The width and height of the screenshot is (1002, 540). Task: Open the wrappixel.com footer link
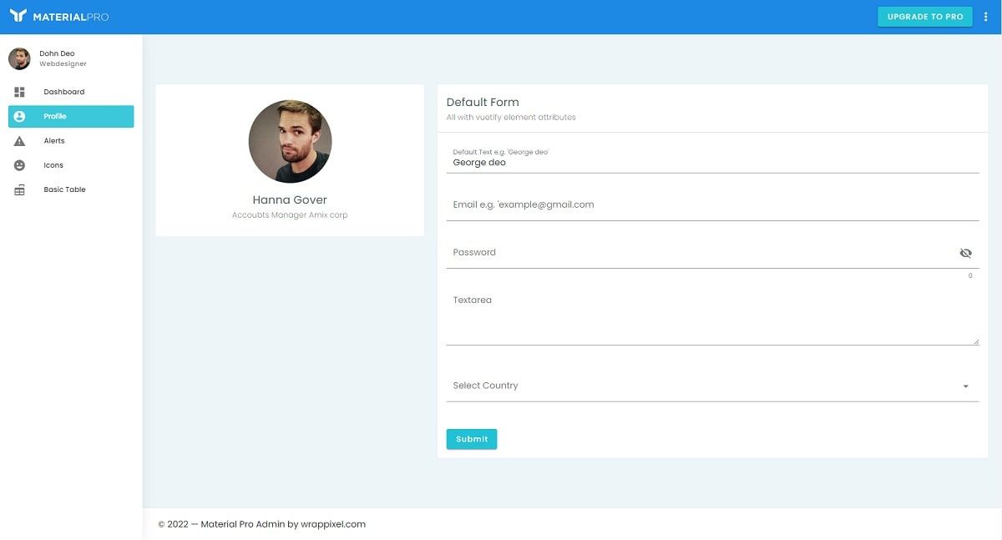point(333,524)
